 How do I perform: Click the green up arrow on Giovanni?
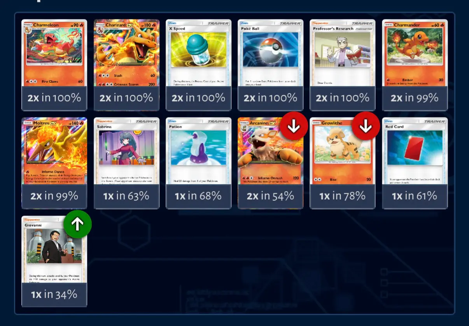[78, 224]
